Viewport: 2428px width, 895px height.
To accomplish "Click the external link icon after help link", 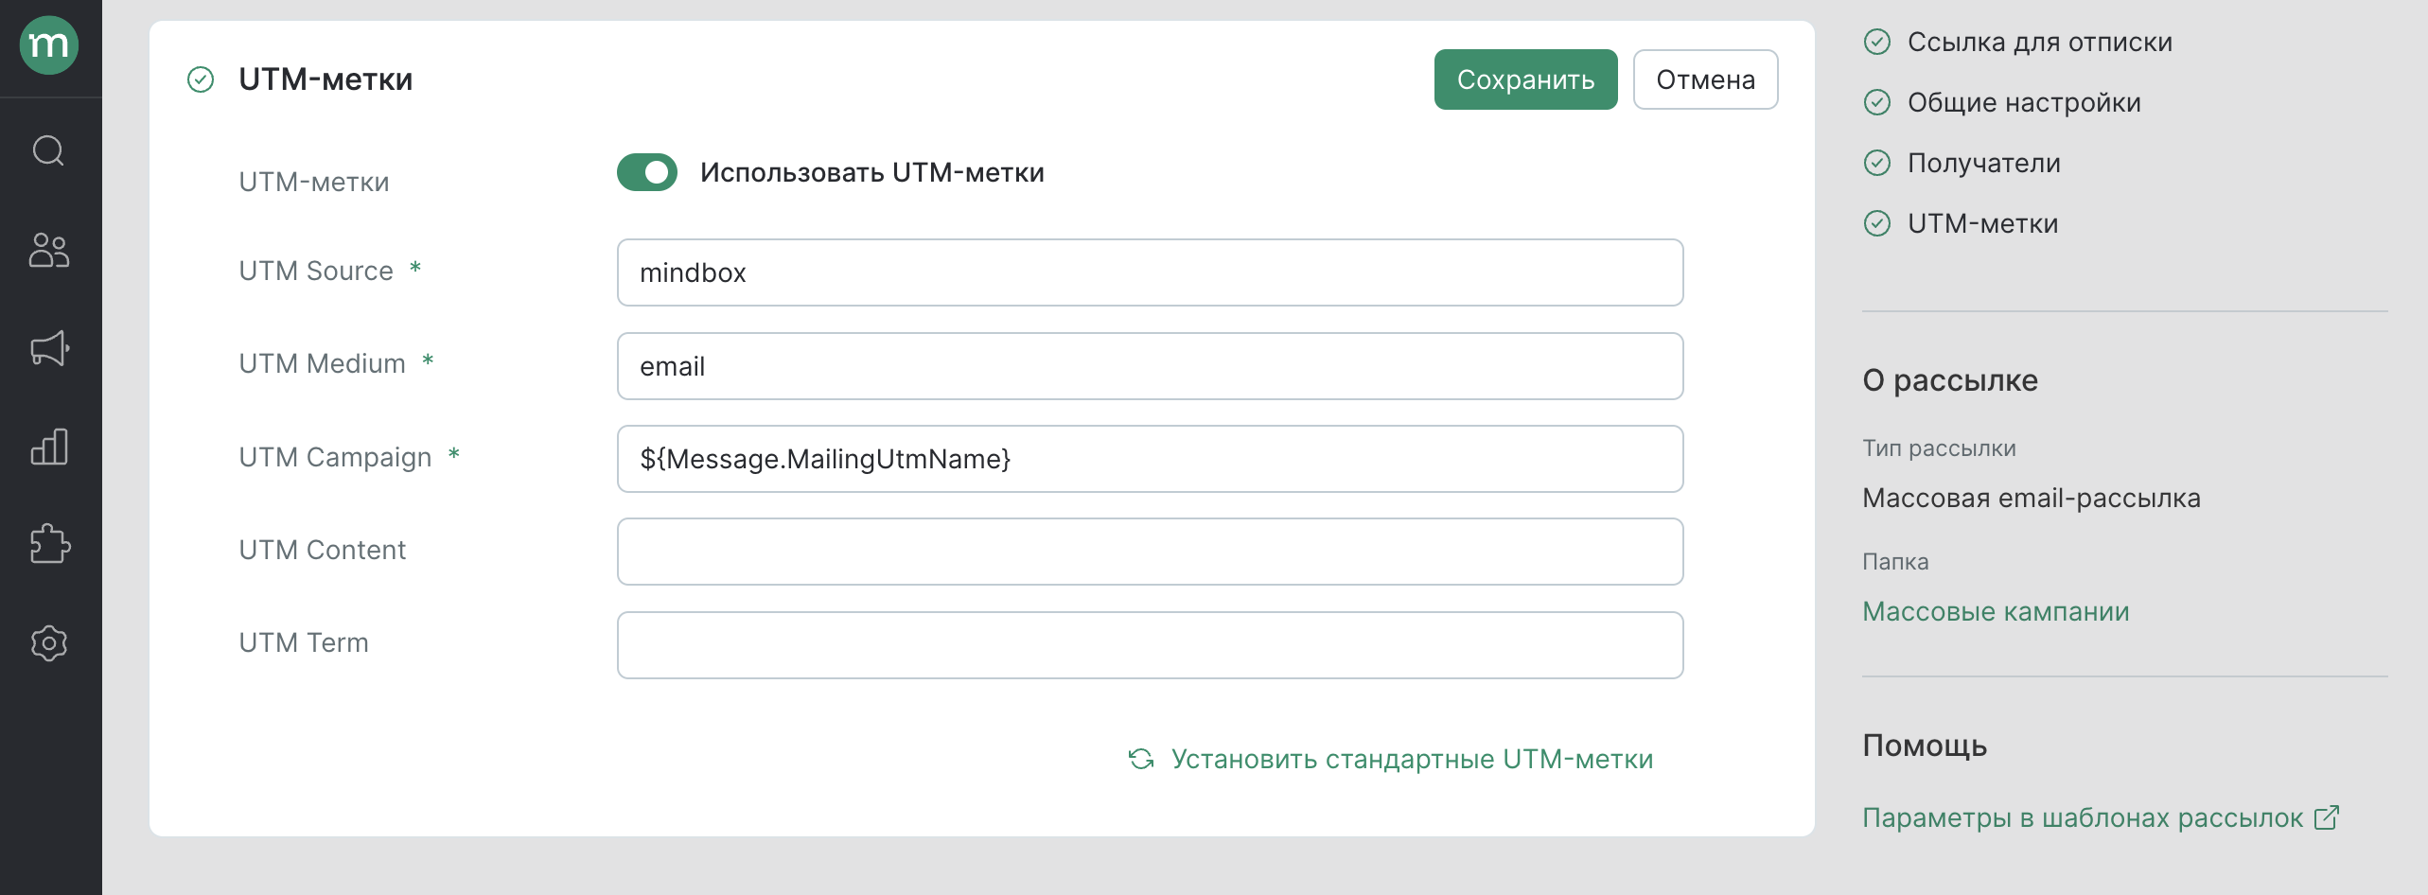I will (x=2327, y=817).
